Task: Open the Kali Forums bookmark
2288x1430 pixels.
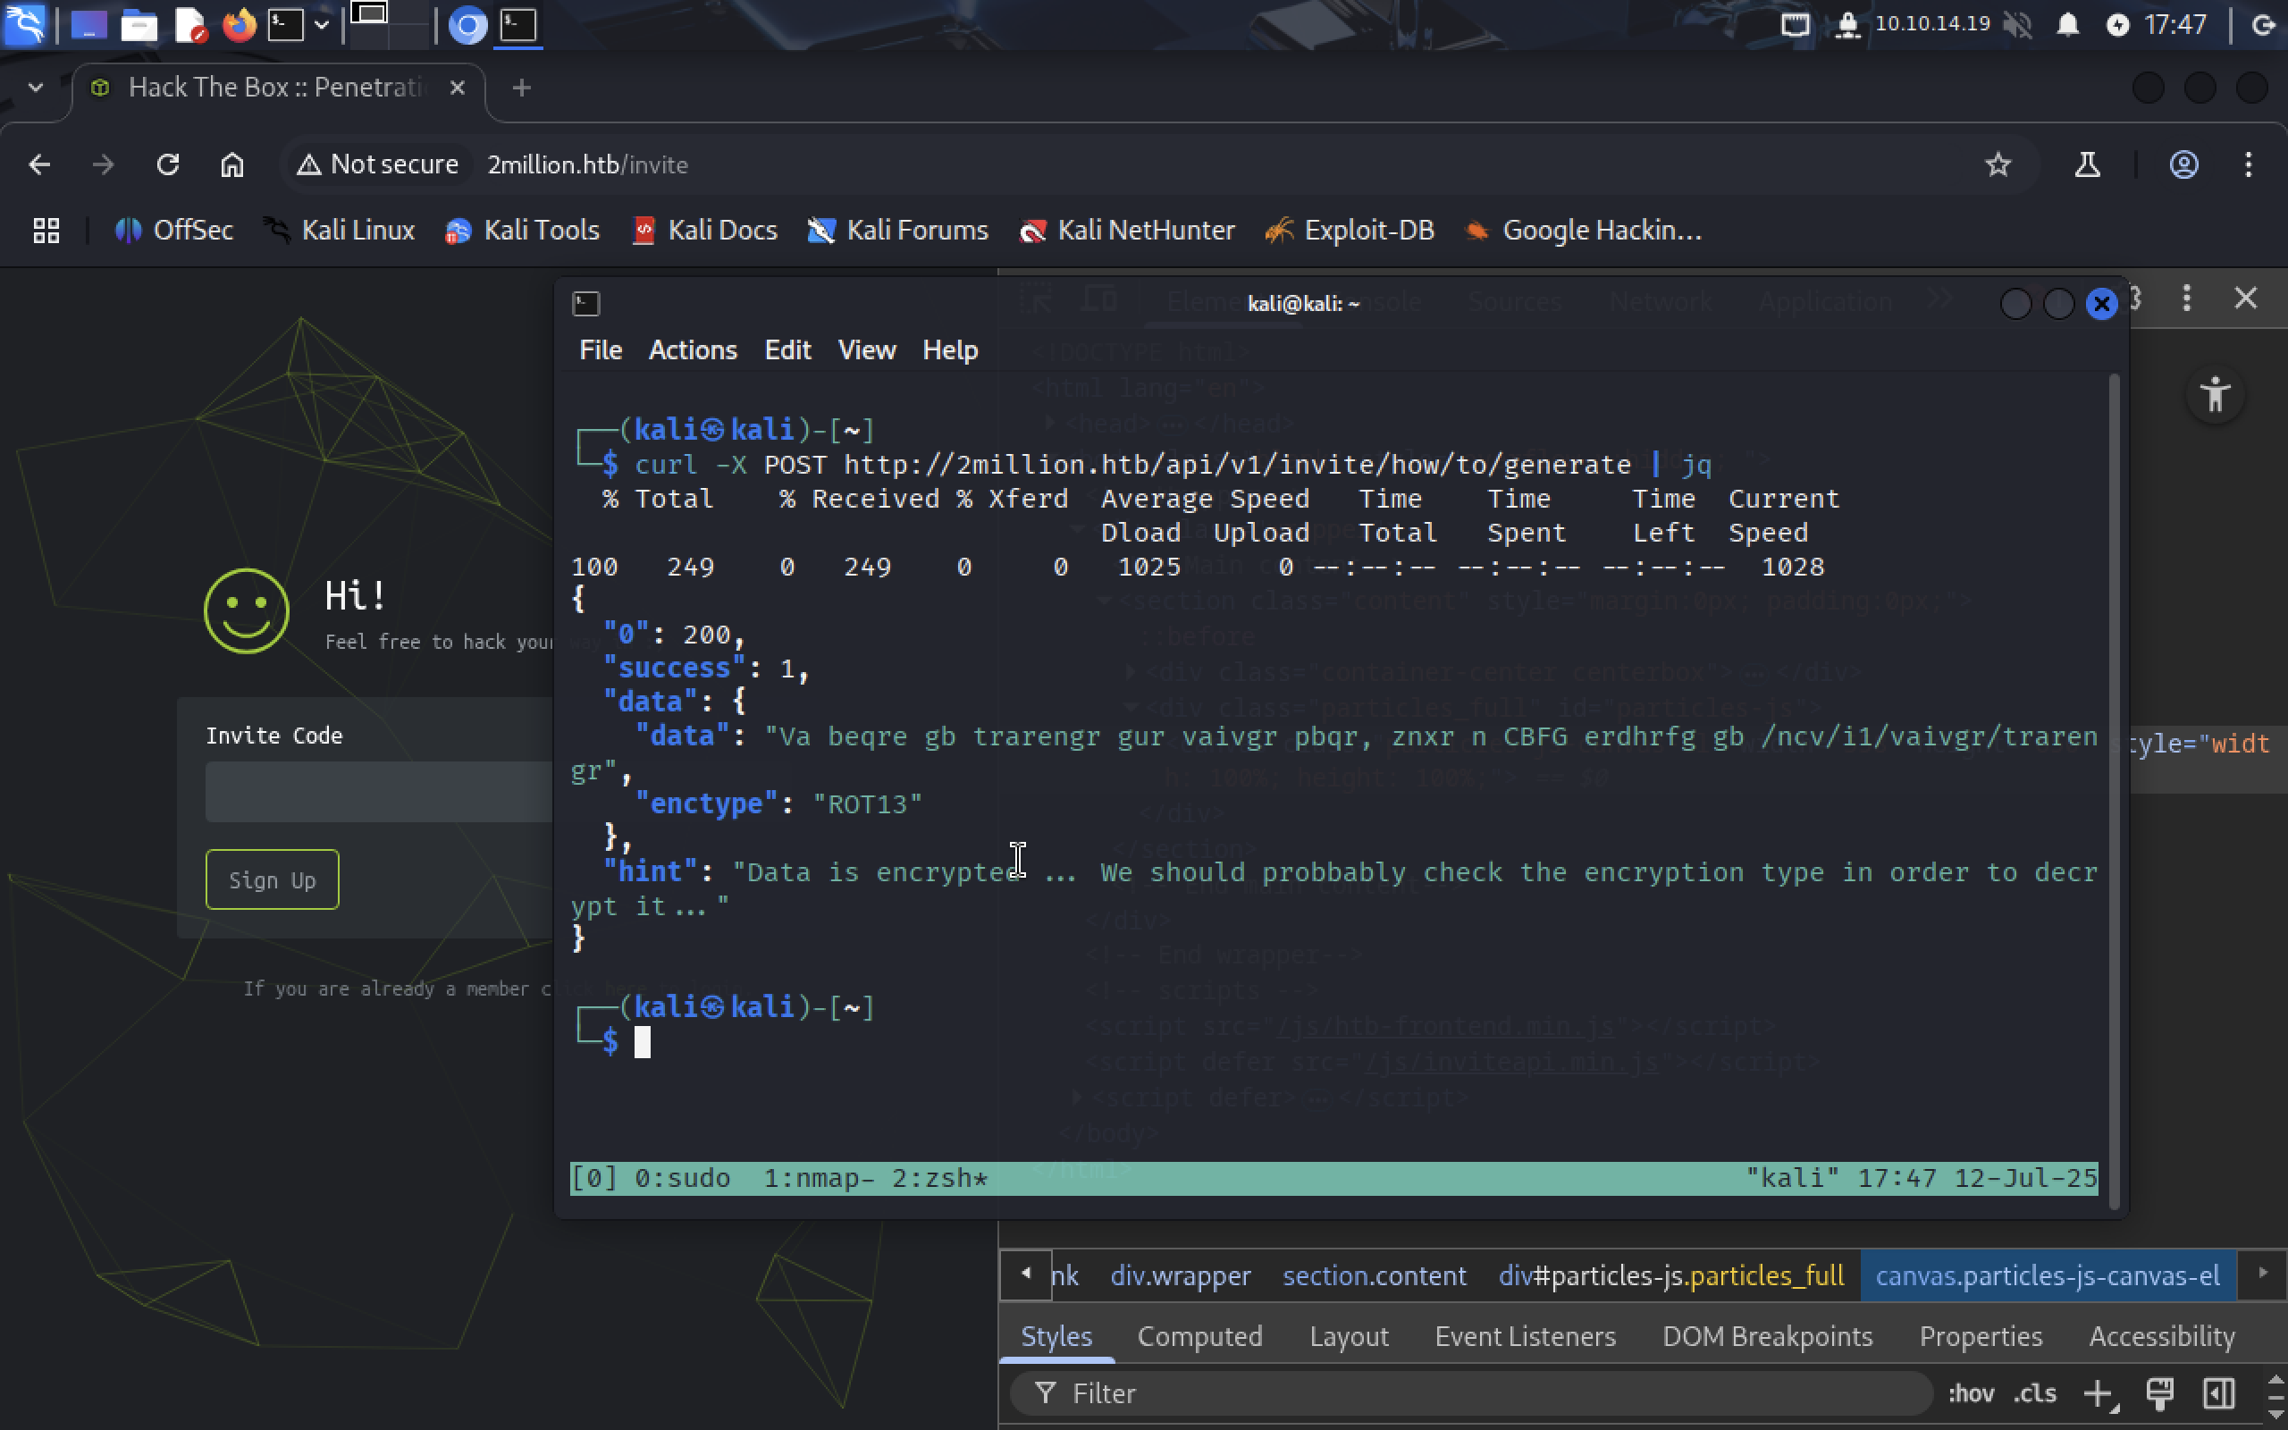Action: pos(897,231)
